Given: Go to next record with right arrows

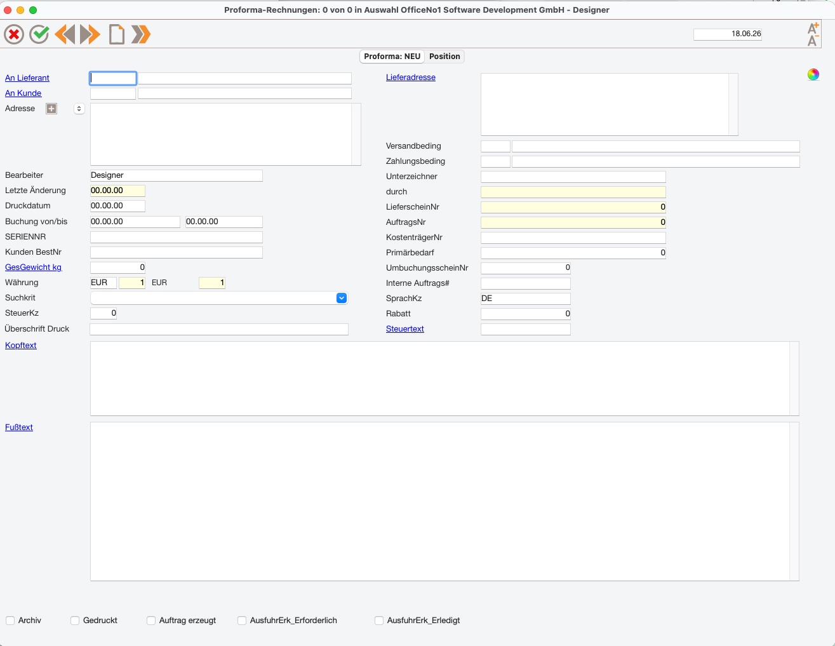Looking at the screenshot, I should (90, 34).
